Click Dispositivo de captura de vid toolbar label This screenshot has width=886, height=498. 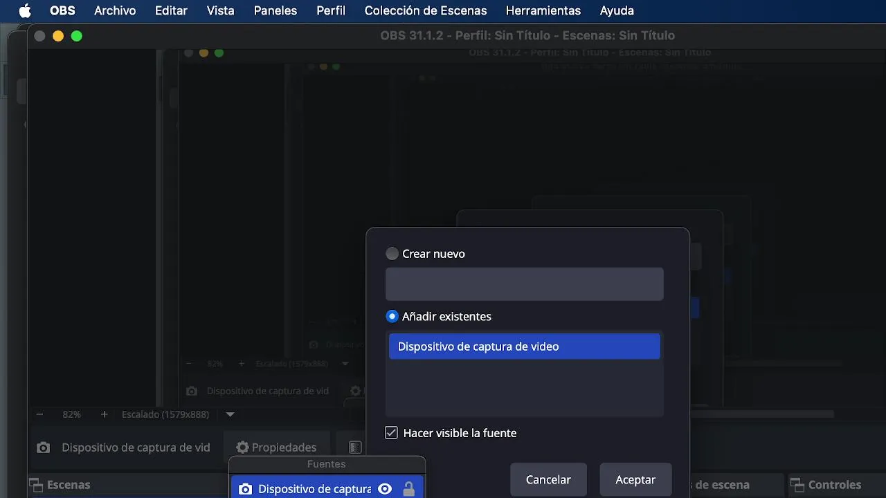coord(136,448)
